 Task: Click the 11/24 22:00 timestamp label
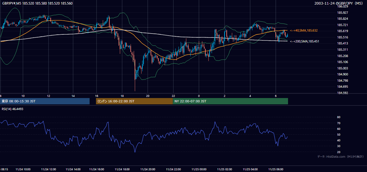pyautogui.click(x=173, y=169)
